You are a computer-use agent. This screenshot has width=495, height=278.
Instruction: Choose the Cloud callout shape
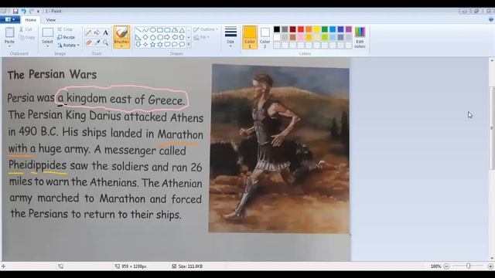click(x=183, y=45)
